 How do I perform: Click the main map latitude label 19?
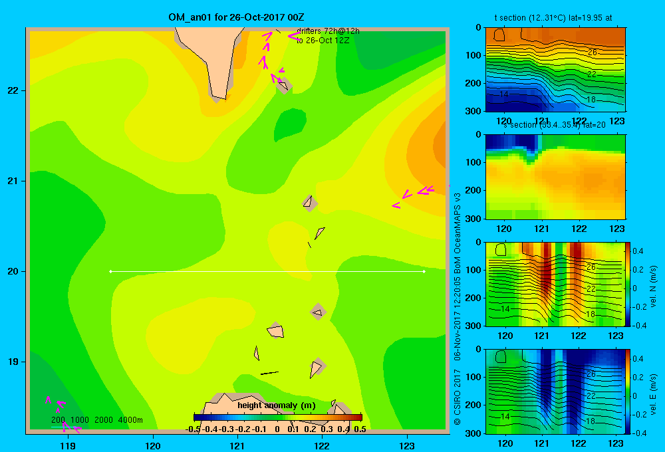pyautogui.click(x=13, y=362)
